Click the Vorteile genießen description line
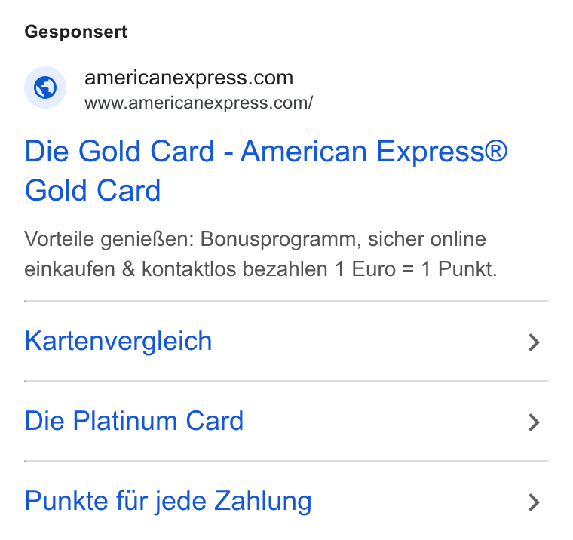 pyautogui.click(x=255, y=240)
